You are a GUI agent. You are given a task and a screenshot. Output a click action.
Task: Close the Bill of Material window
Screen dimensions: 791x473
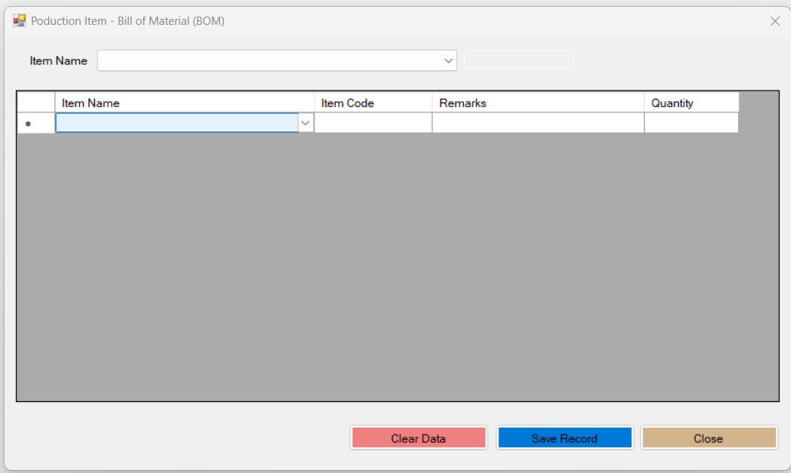(774, 21)
